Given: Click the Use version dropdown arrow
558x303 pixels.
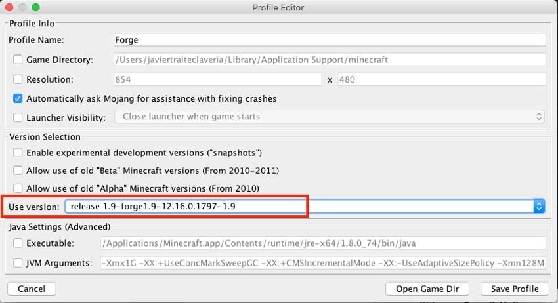Looking at the screenshot, I should 539,207.
